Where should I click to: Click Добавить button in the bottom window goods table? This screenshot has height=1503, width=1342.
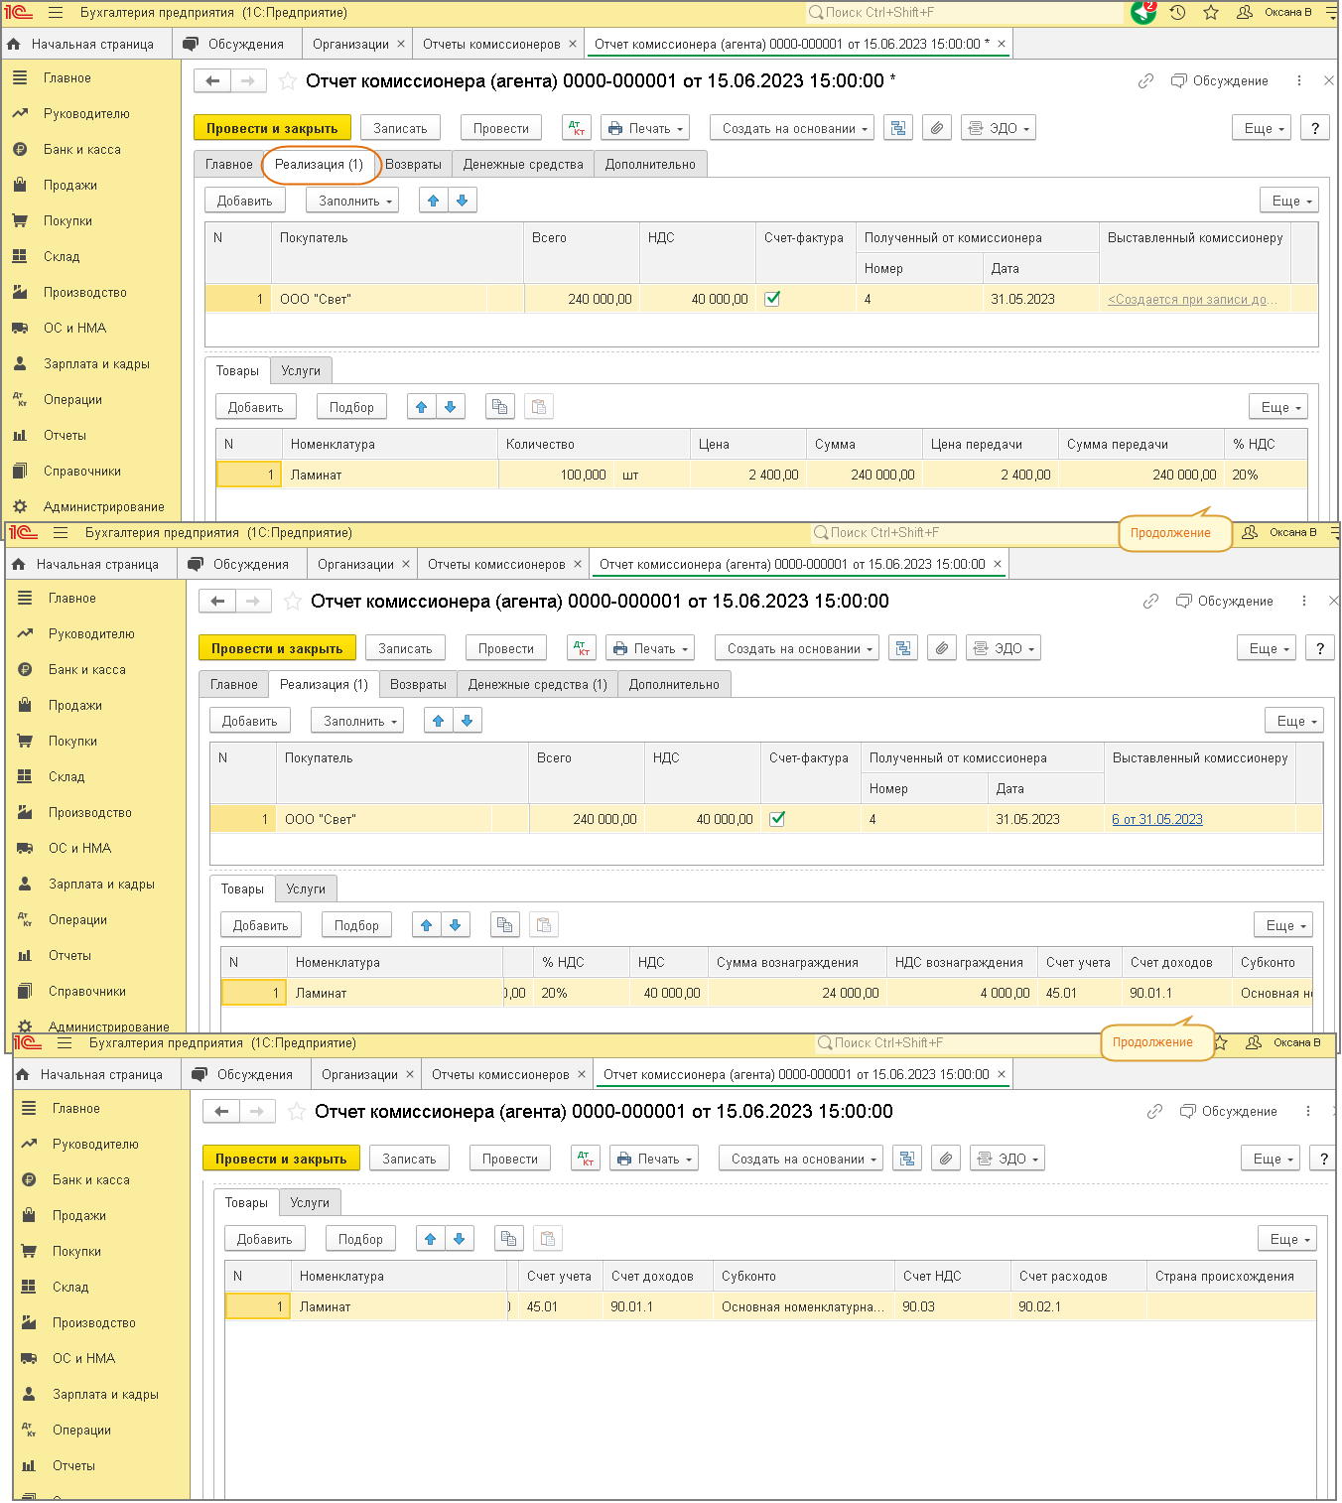[265, 1239]
